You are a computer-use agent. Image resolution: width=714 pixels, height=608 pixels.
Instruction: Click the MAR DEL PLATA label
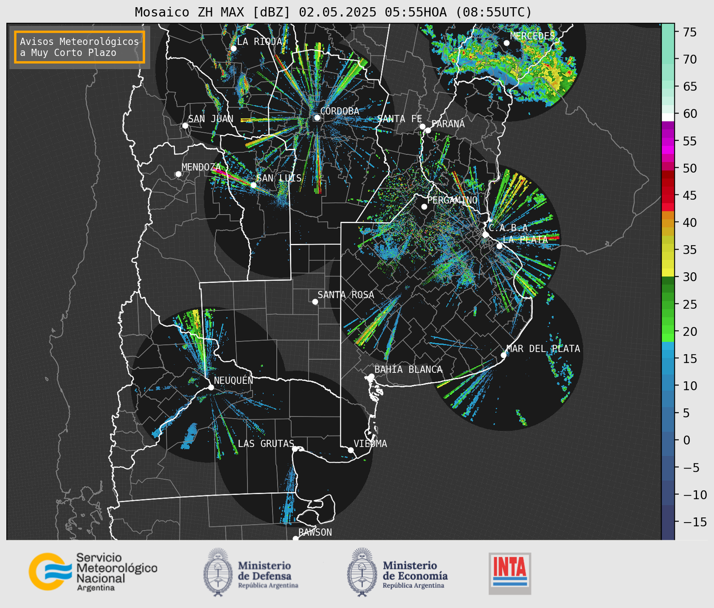coord(543,348)
